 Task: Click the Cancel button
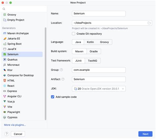pos(18,134)
